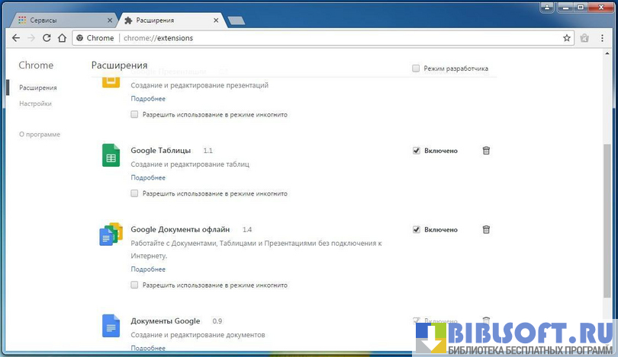Image resolution: width=618 pixels, height=357 pixels.
Task: Click the Google Документы офлайн title
Action: [x=180, y=230]
